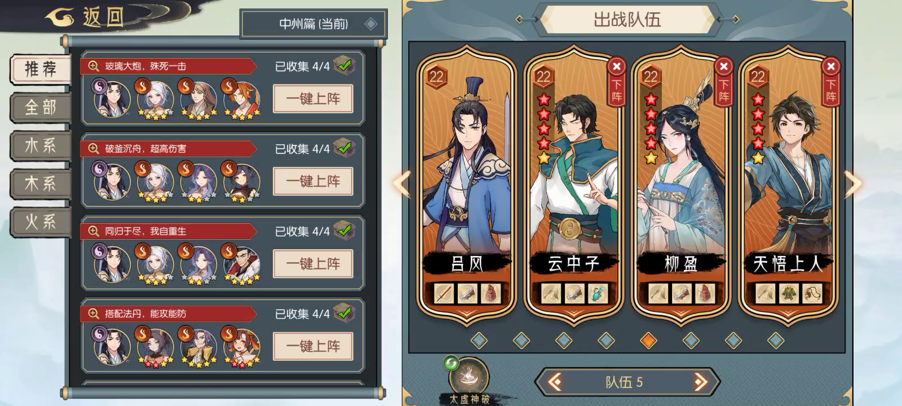Select the sword equipment icon under 吕风
The height and width of the screenshot is (406, 902).
(444, 293)
